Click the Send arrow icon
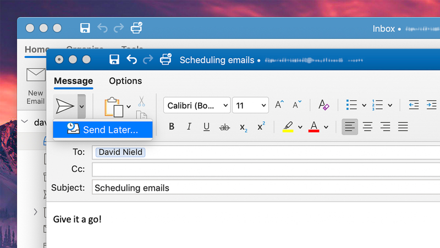The height and width of the screenshot is (248, 440). (x=65, y=106)
